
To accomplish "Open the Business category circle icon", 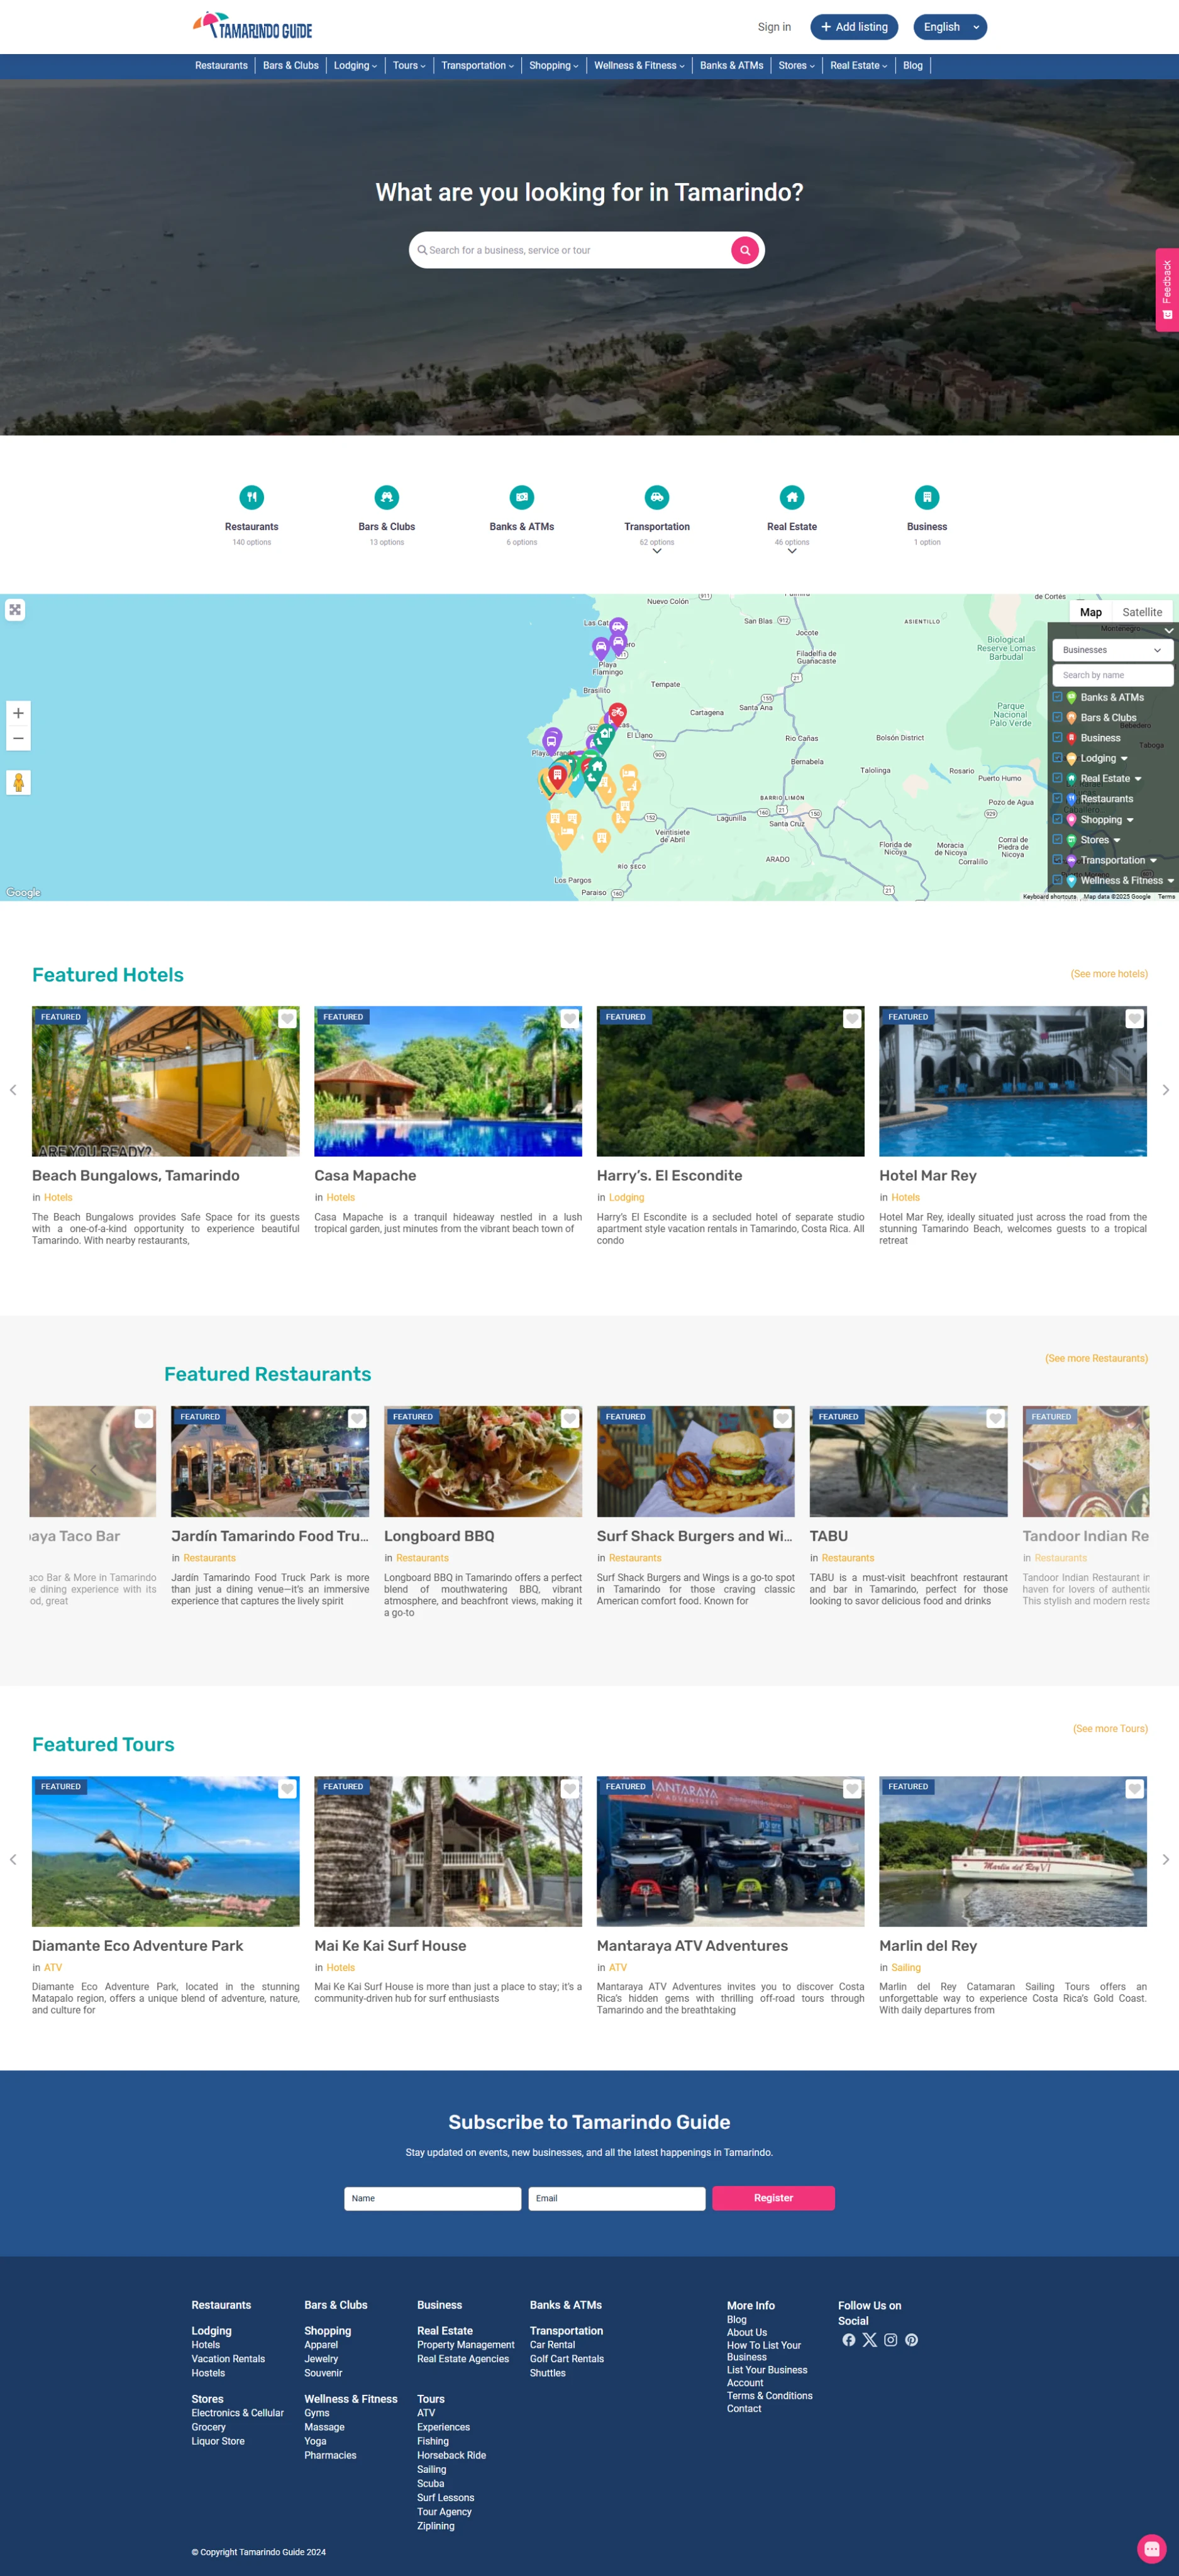I will point(927,497).
